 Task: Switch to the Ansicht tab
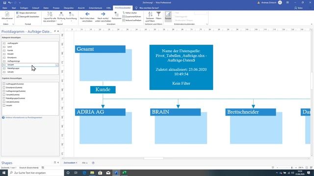point(81,8)
